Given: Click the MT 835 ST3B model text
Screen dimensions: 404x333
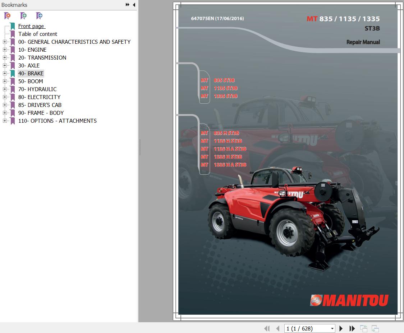Looking at the screenshot, I should 218,80.
